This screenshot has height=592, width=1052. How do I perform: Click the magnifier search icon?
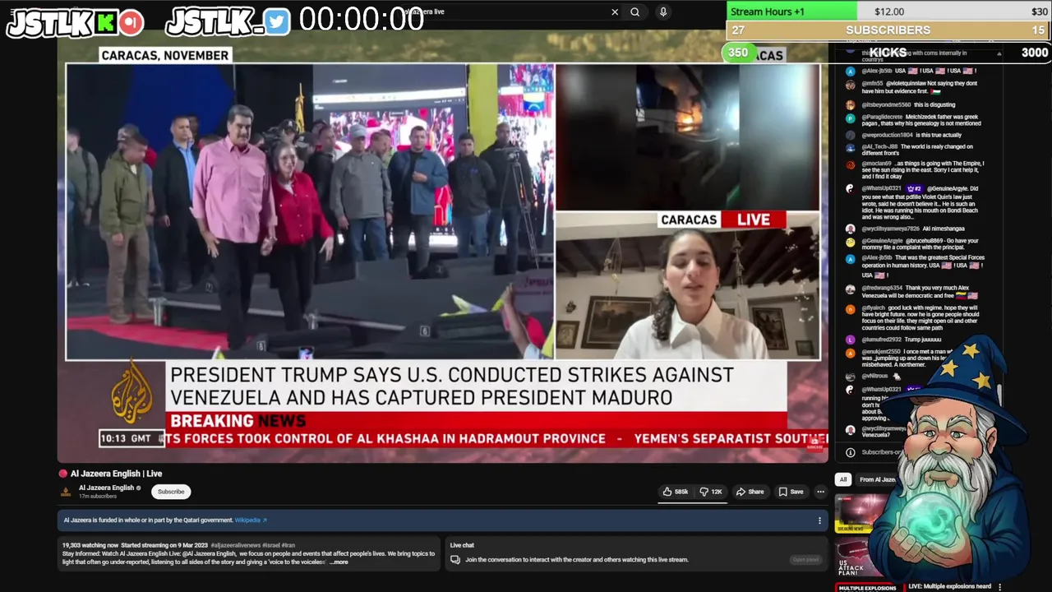click(x=634, y=12)
